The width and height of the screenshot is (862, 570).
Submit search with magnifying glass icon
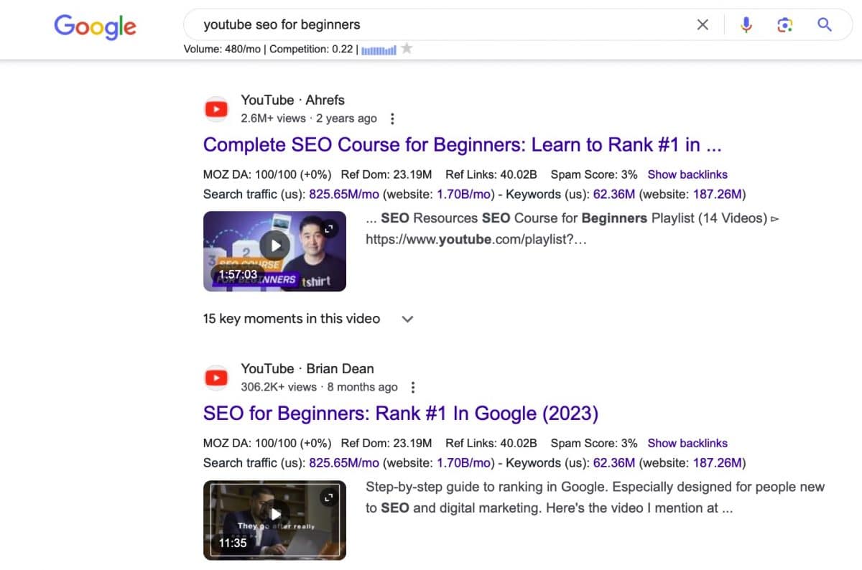(x=825, y=25)
